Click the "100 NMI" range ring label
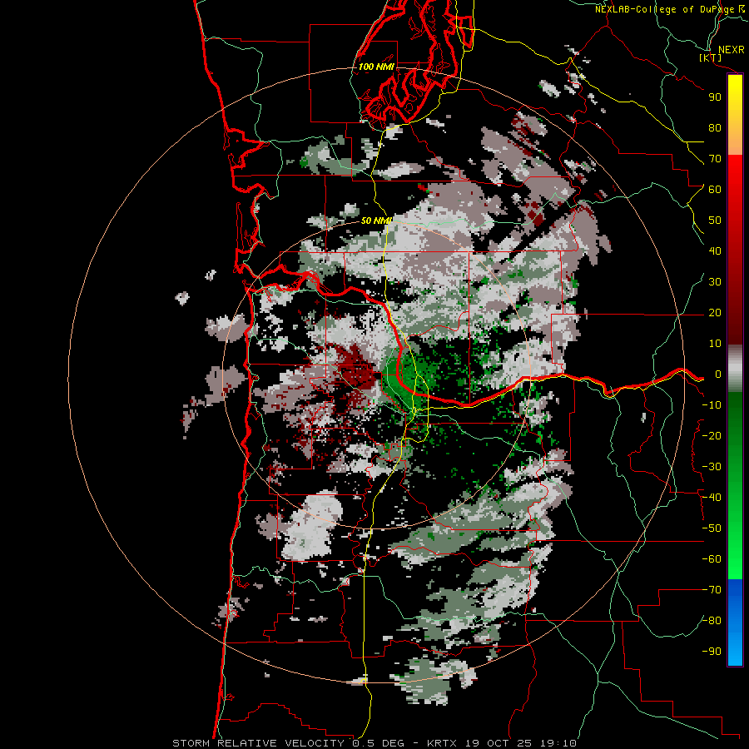Image resolution: width=749 pixels, height=749 pixels. click(x=376, y=67)
